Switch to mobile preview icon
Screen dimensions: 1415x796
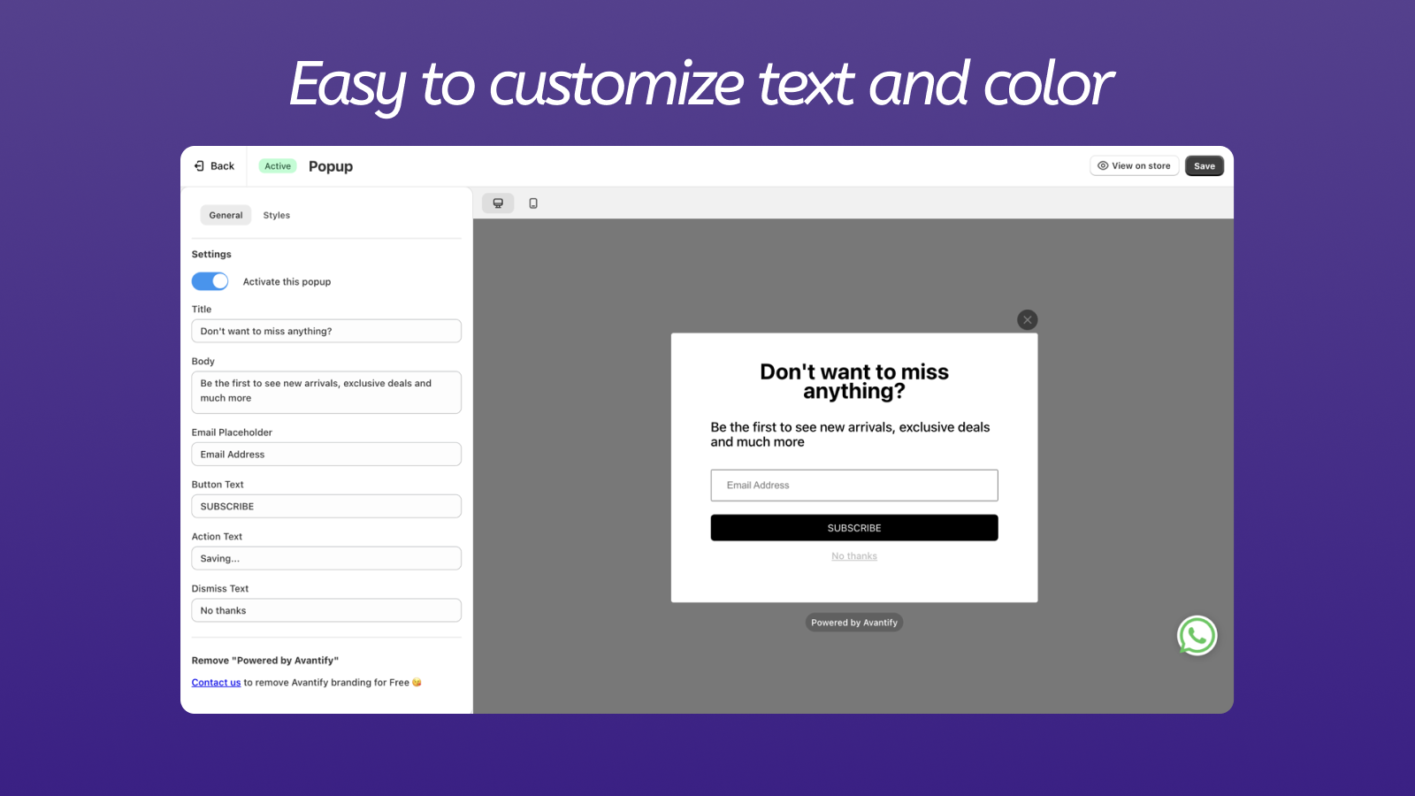(533, 203)
